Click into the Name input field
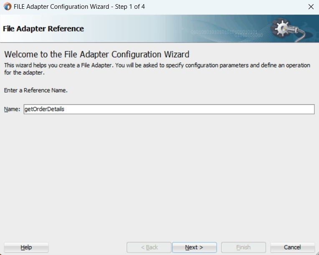 pos(169,109)
